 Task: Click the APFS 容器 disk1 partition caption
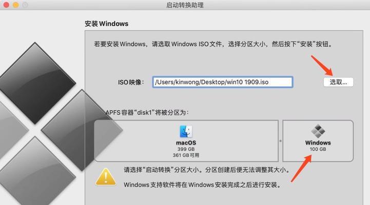[x=147, y=113]
